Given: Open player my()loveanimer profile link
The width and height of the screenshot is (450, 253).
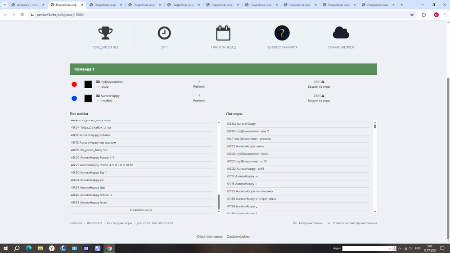Looking at the screenshot, I should 112,82.
